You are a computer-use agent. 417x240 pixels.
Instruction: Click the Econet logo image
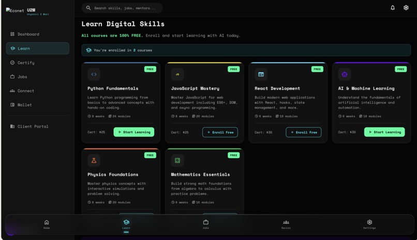15,11
